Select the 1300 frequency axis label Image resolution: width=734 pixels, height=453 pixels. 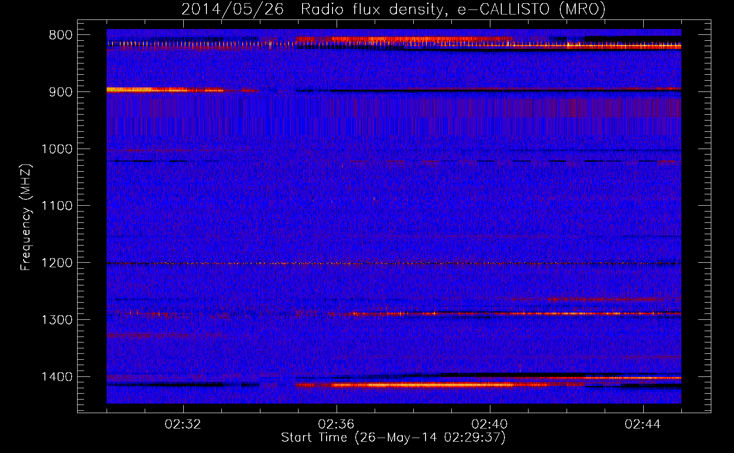point(57,320)
